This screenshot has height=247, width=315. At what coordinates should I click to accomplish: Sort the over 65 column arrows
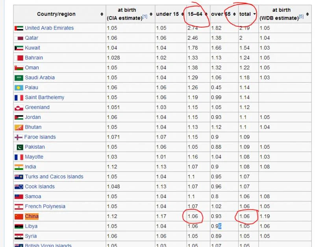(234, 14)
